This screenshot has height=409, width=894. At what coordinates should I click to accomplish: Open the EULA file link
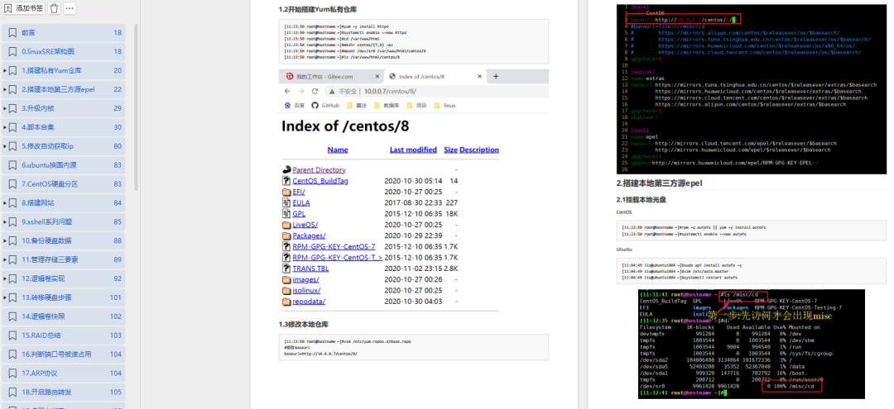(301, 202)
